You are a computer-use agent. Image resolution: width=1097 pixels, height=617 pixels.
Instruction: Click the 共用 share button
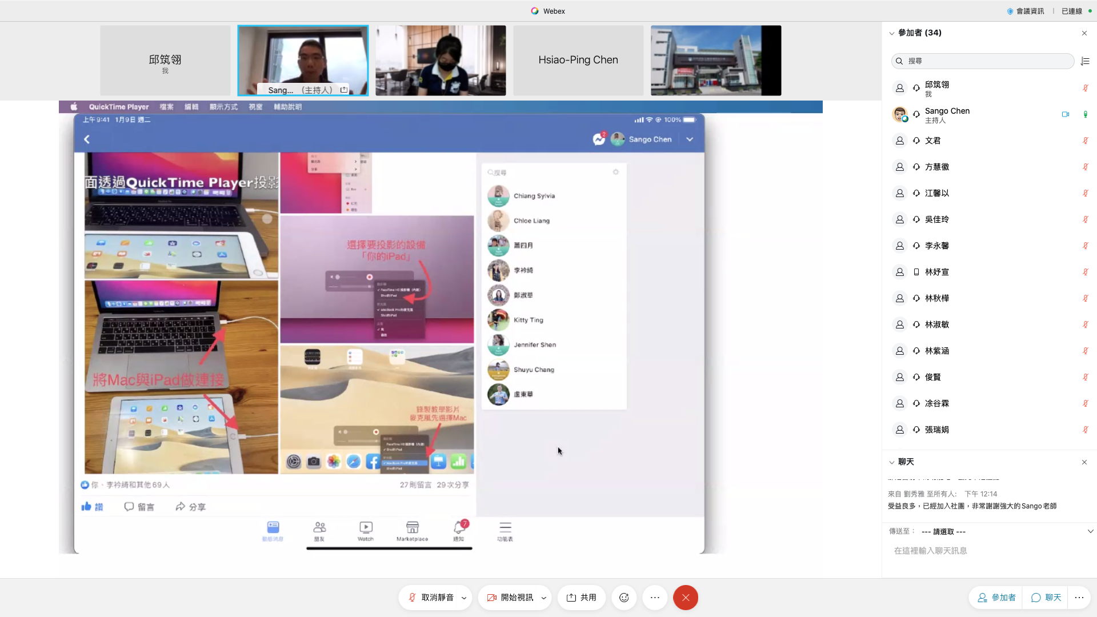coord(582,598)
